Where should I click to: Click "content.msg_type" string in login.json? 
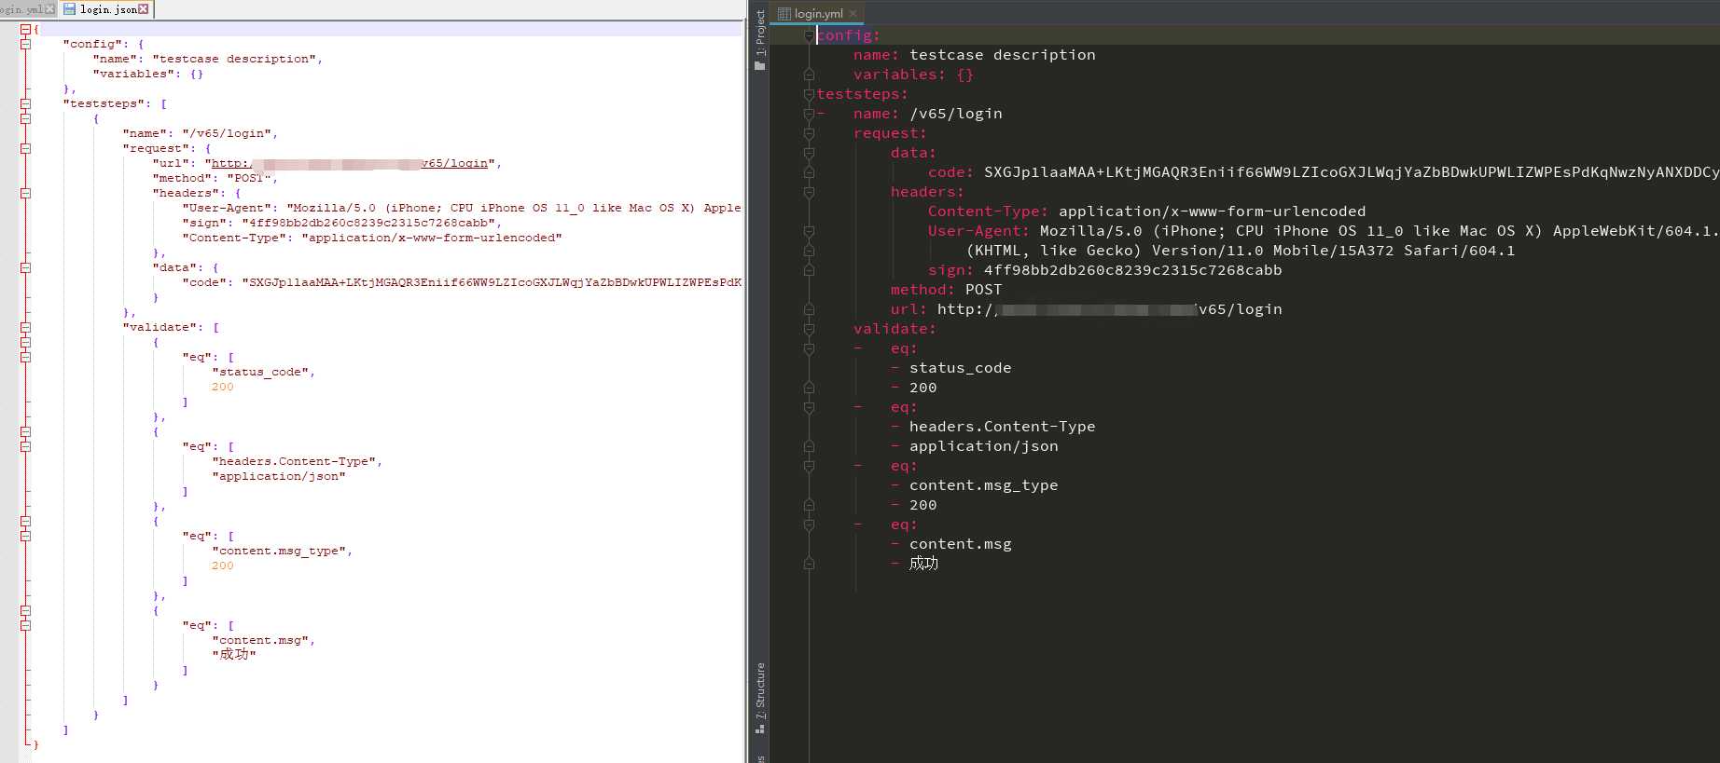[x=279, y=551]
